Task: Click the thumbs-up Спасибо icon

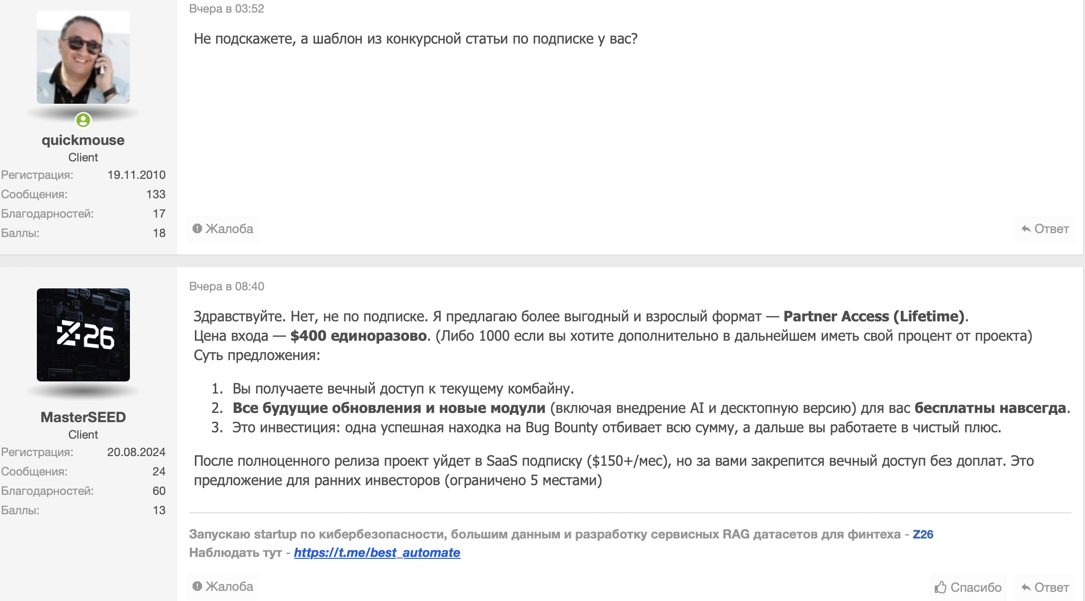Action: point(941,587)
